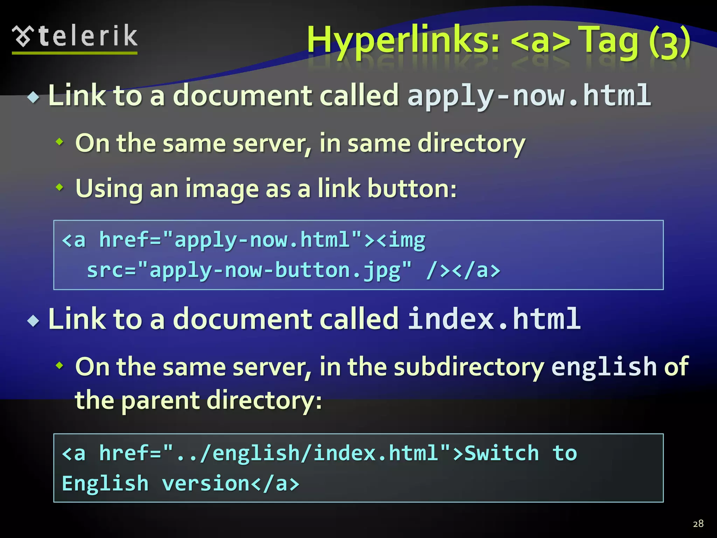Screen dimensions: 717x538
Task: Click the slide number 28
Action: click(x=698, y=524)
